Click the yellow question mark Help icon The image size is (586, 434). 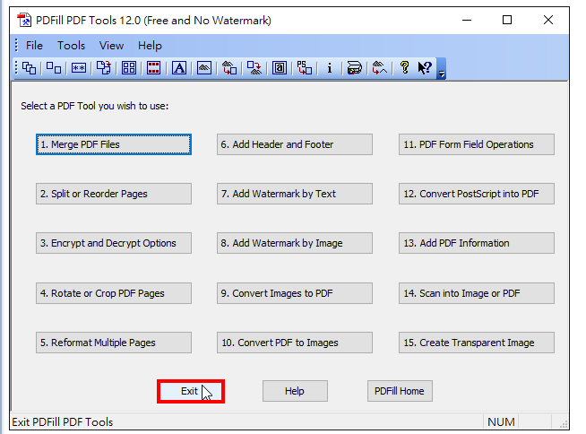[404, 68]
